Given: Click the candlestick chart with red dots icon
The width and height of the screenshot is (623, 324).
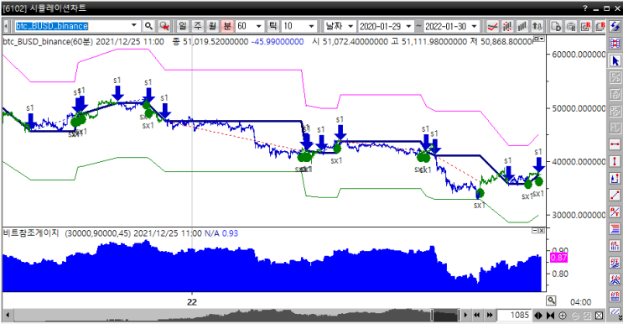Looking at the screenshot, I should (507, 27).
